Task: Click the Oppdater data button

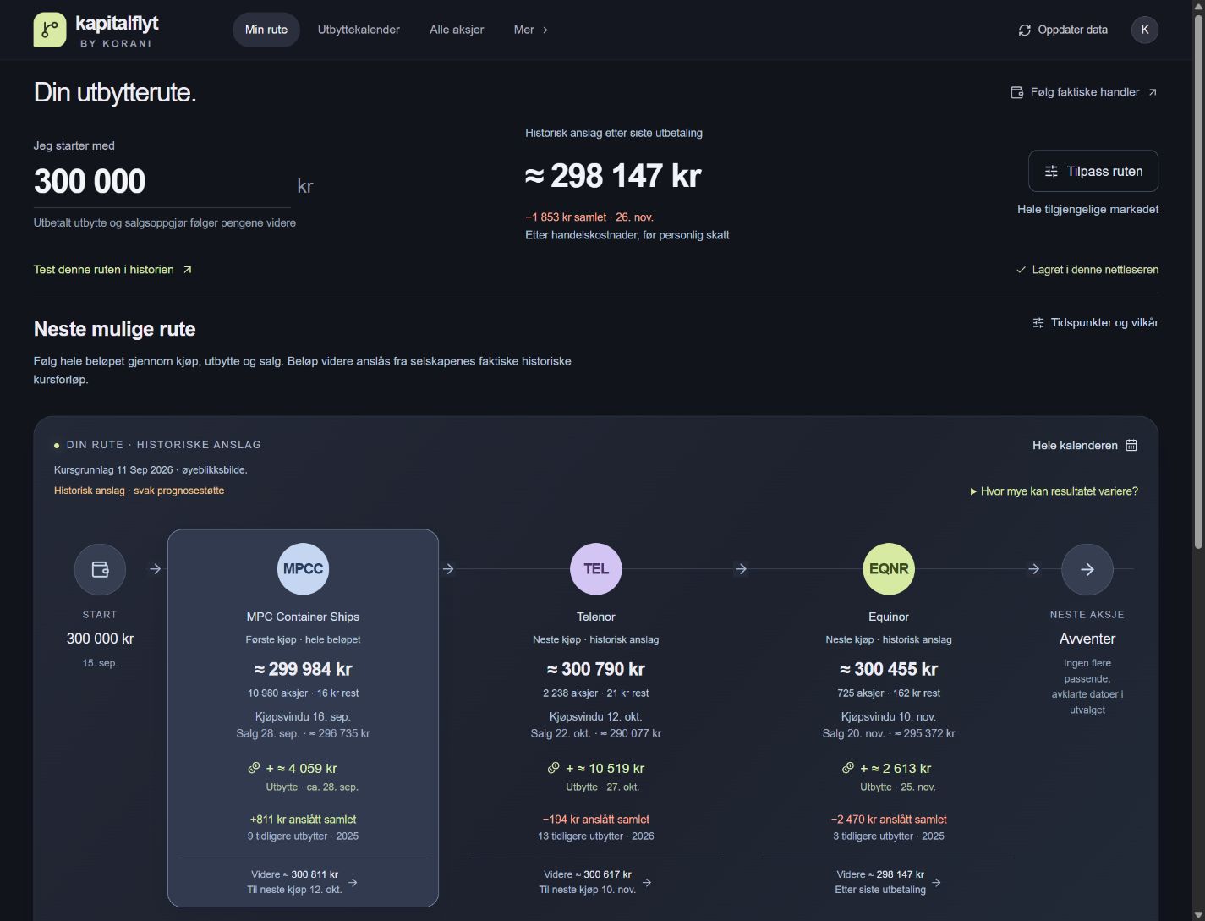Action: [x=1063, y=30]
